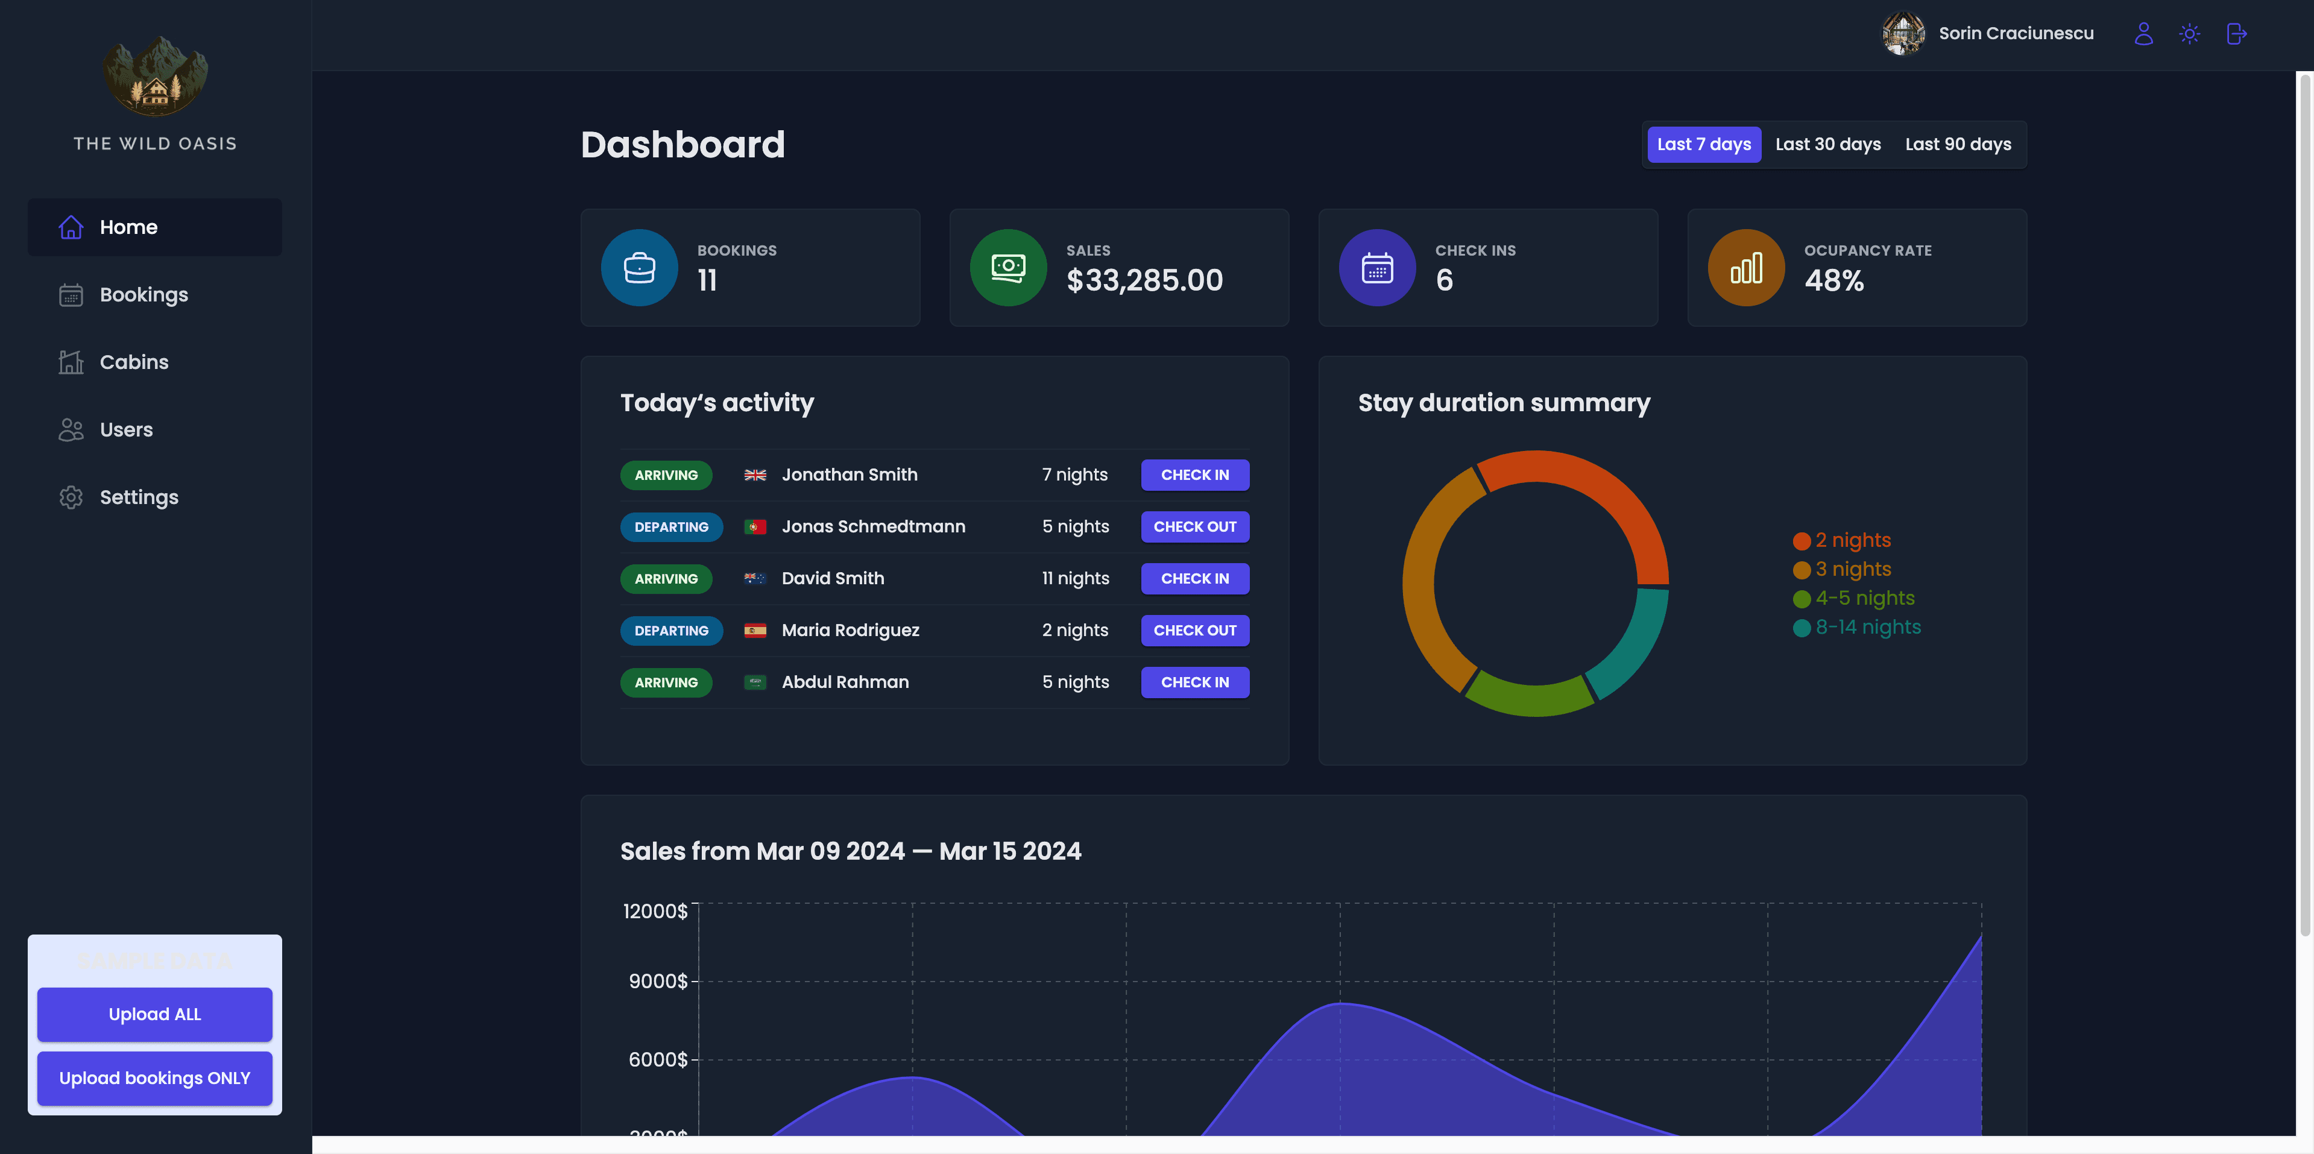Click the Sorin Craciunescu username

point(2016,33)
